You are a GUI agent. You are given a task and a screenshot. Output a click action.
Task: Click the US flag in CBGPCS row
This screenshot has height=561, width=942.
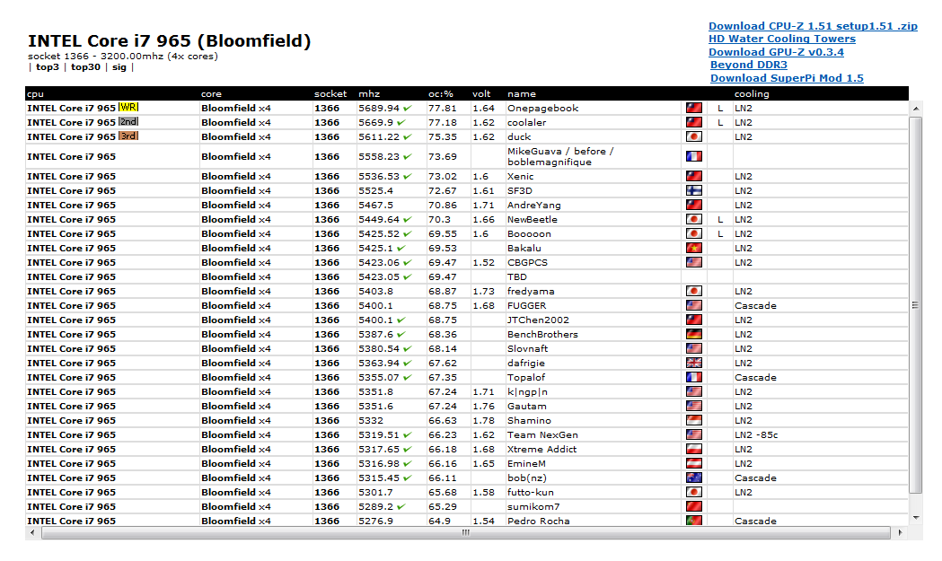point(694,262)
